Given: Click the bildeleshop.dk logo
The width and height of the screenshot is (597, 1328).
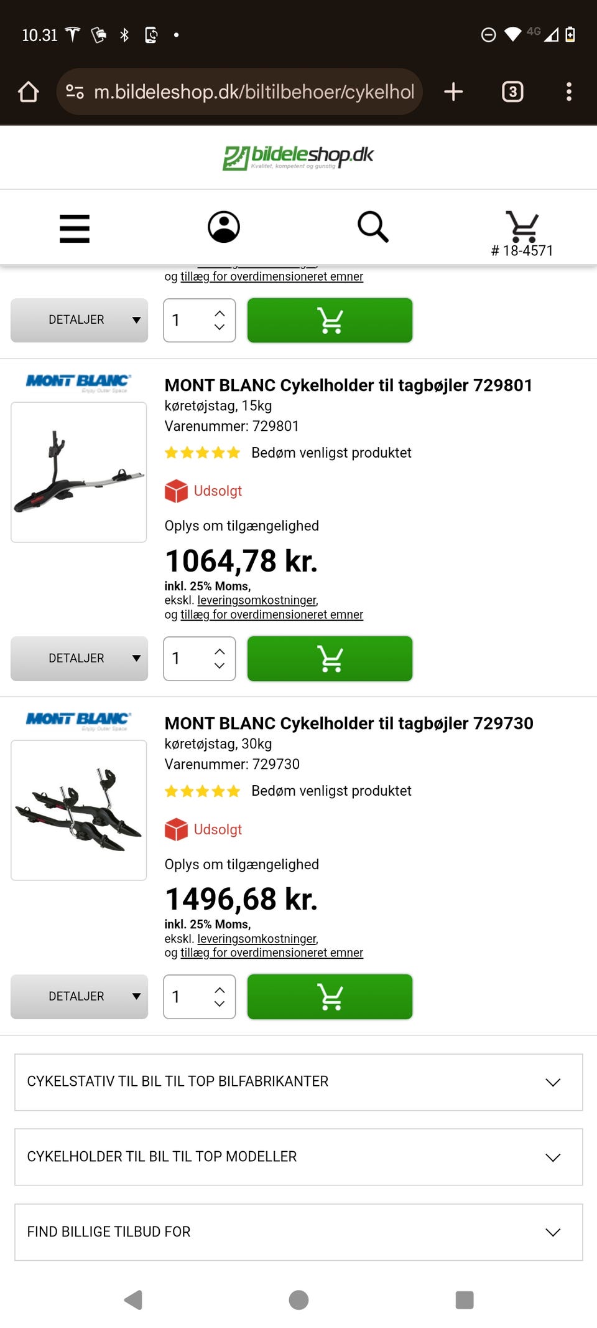Looking at the screenshot, I should (x=298, y=158).
